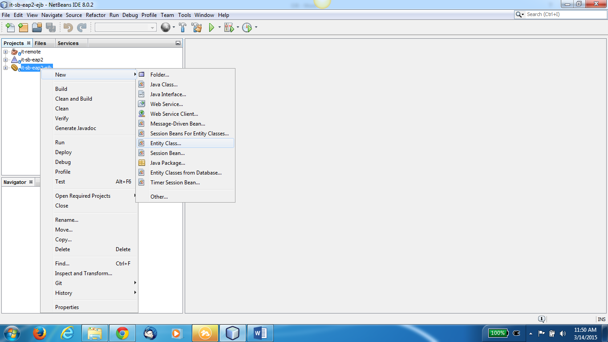Viewport: 608px width, 342px height.
Task: Click the Clean and Build icon
Action: tap(197, 28)
